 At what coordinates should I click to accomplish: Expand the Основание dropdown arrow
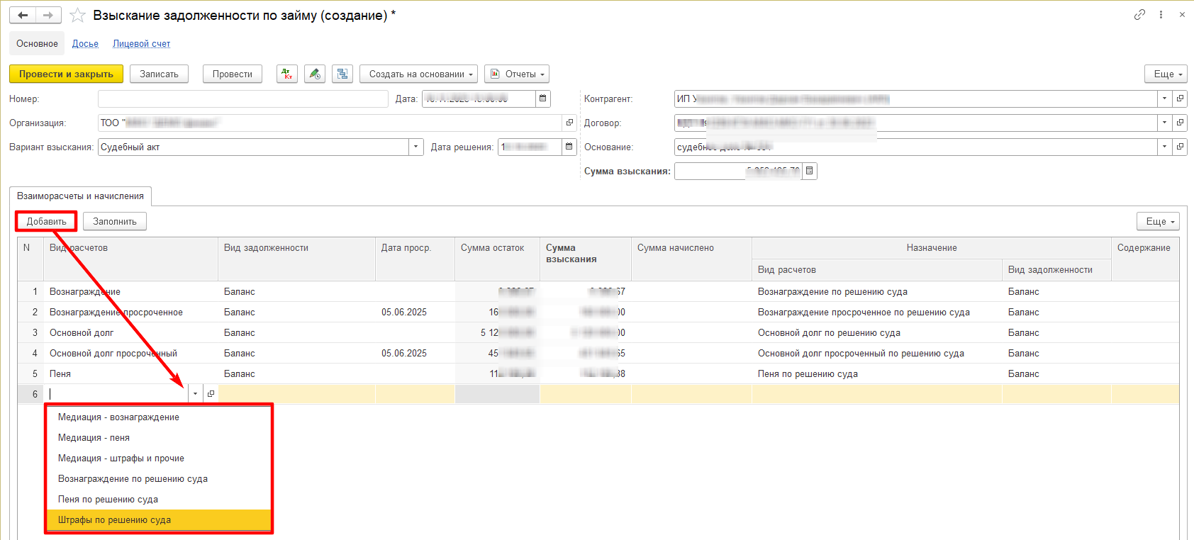pos(1164,147)
